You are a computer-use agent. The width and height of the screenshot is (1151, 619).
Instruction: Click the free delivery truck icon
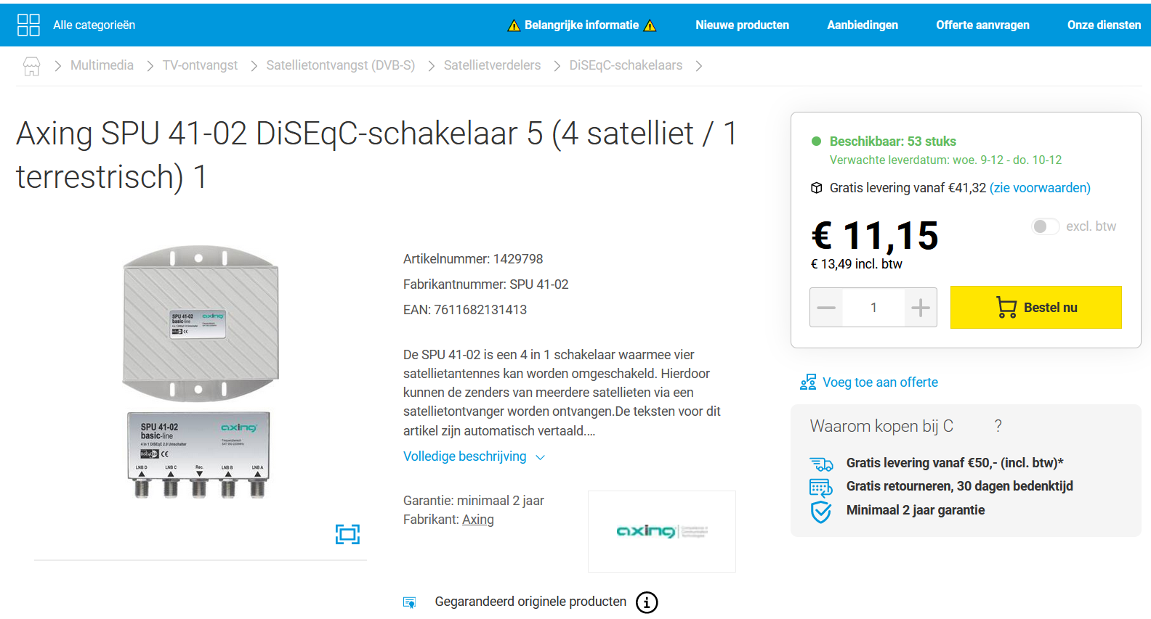821,464
